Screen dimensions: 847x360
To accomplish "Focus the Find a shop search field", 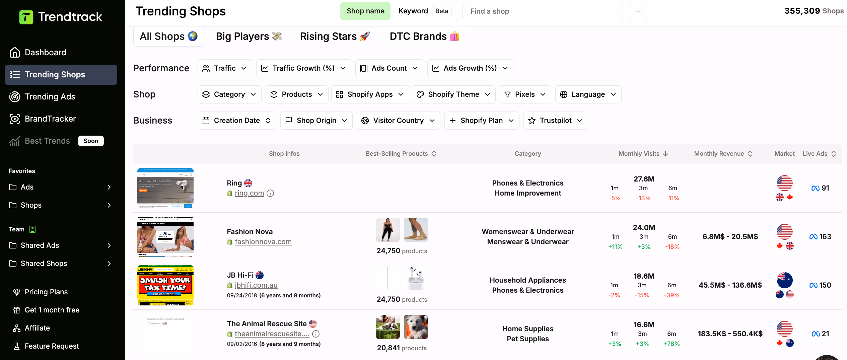I will (x=543, y=11).
